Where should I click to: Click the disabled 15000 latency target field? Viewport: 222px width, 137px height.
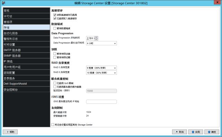pos(101,91)
